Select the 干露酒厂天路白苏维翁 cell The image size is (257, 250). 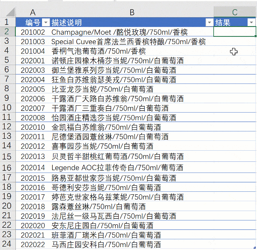click(132, 98)
